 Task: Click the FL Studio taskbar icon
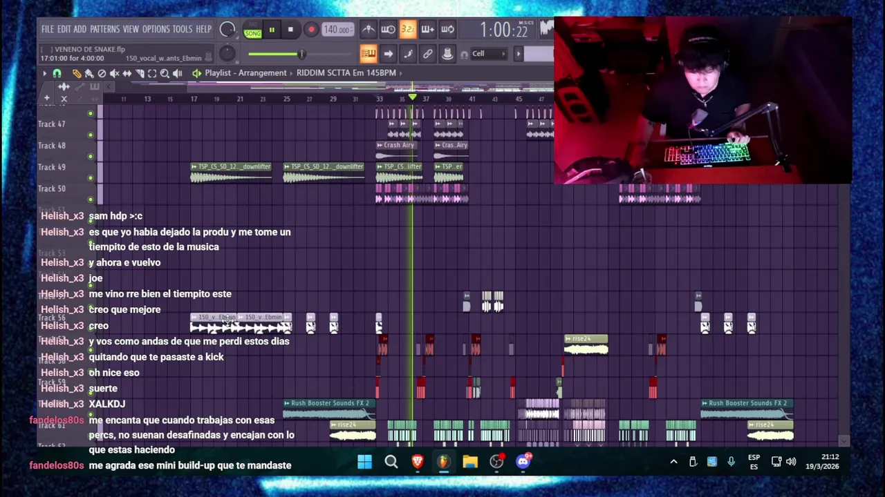pos(443,462)
